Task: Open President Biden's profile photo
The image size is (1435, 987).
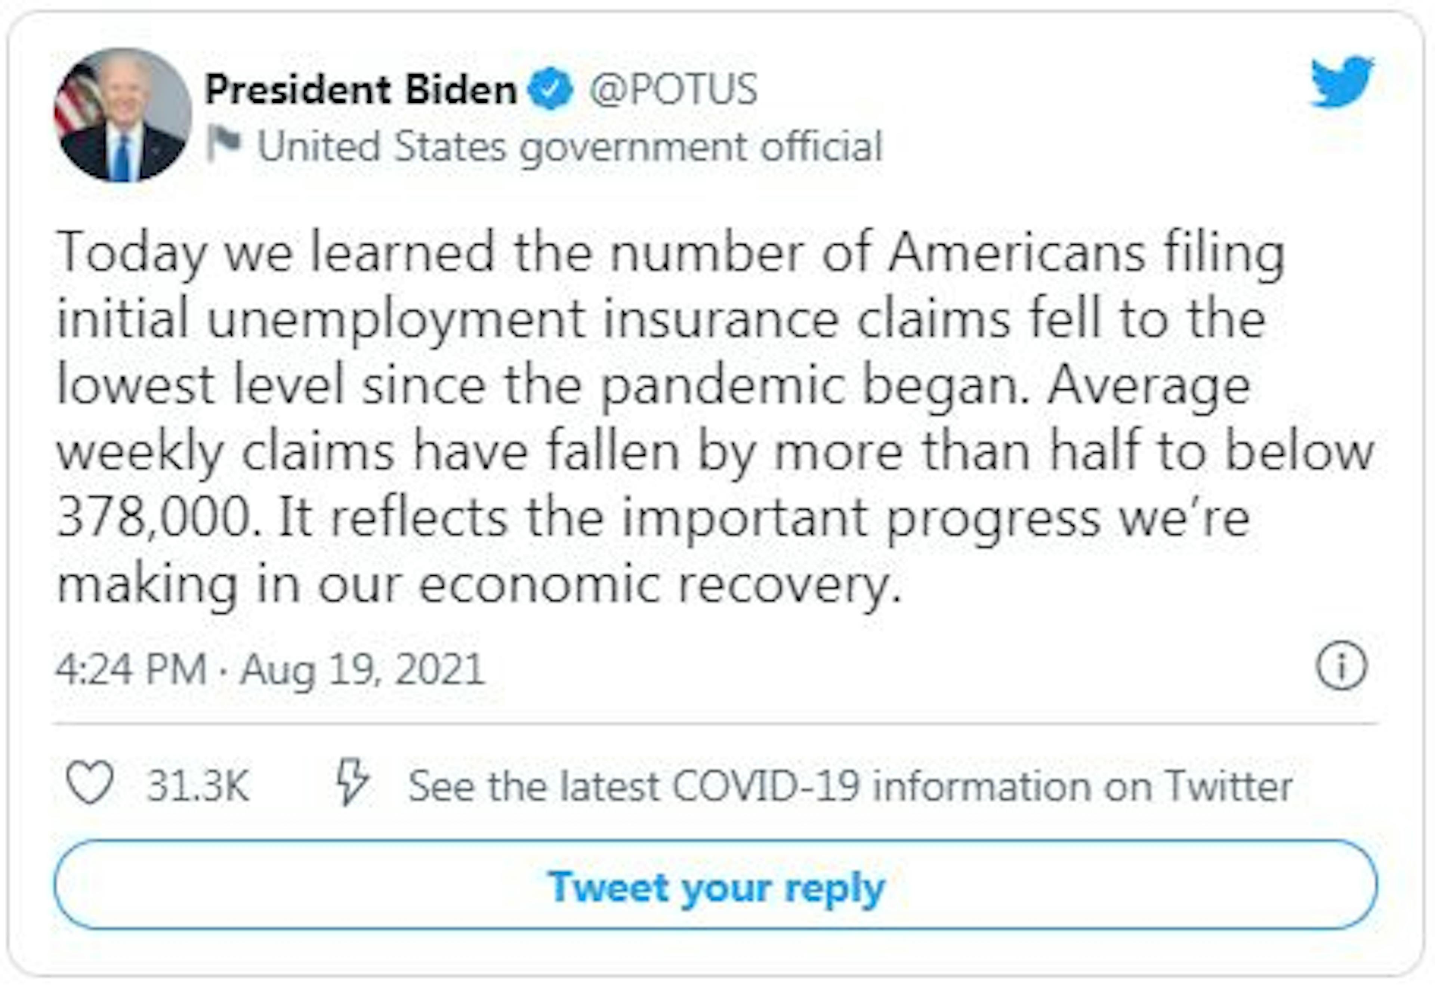Action: coord(123,115)
